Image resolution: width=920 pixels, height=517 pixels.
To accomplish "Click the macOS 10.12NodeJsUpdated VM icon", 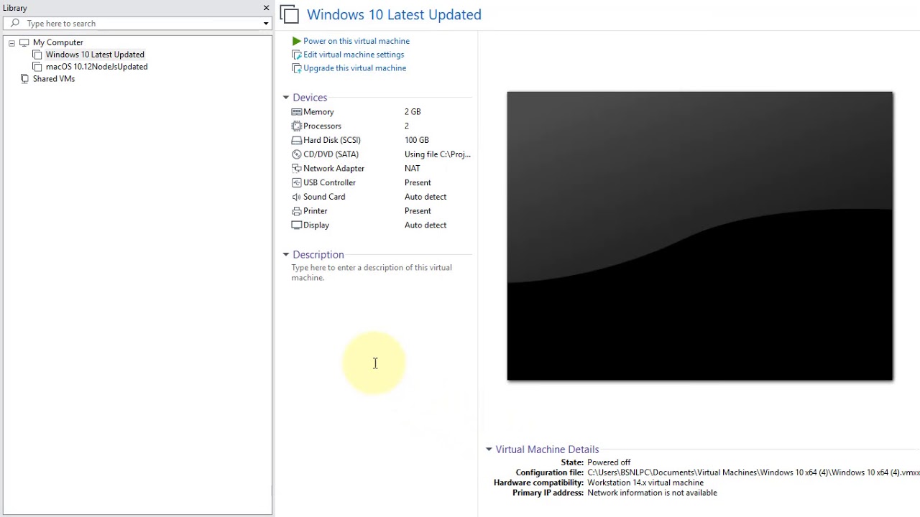I will pyautogui.click(x=37, y=67).
